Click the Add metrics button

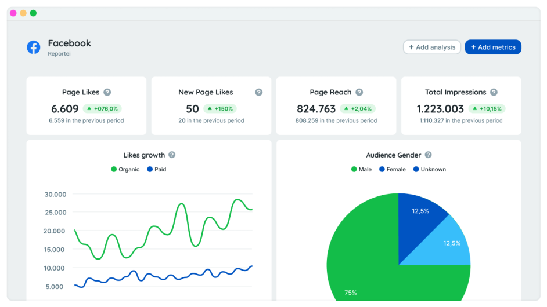[x=493, y=47]
